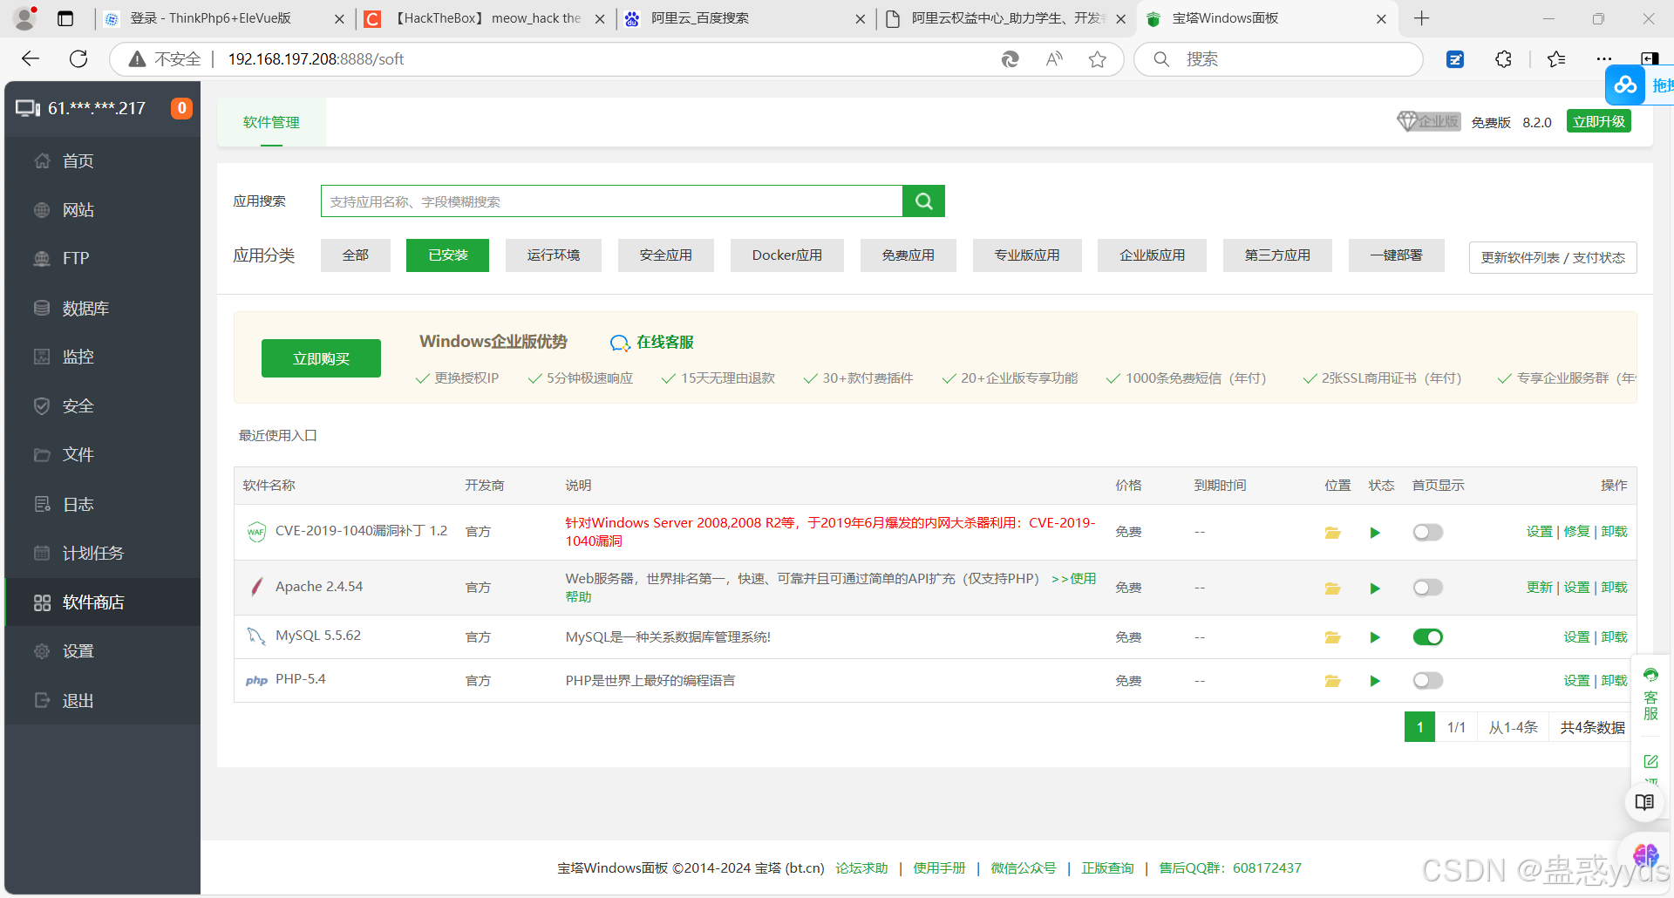Image resolution: width=1674 pixels, height=898 pixels.
Task: Select the 免费应用 category filter
Action: 908,255
